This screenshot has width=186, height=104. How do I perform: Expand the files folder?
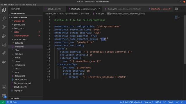click(x=17, y=50)
